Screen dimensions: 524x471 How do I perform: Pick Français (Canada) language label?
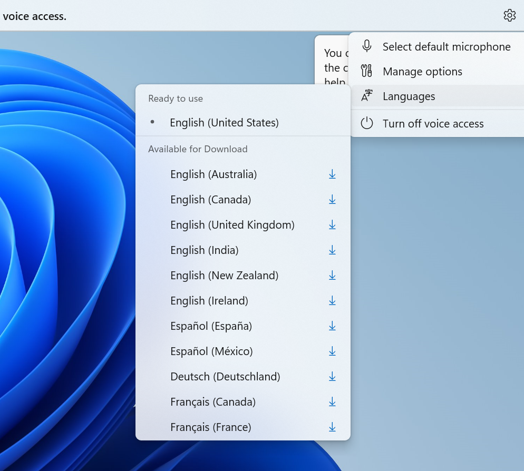(213, 402)
